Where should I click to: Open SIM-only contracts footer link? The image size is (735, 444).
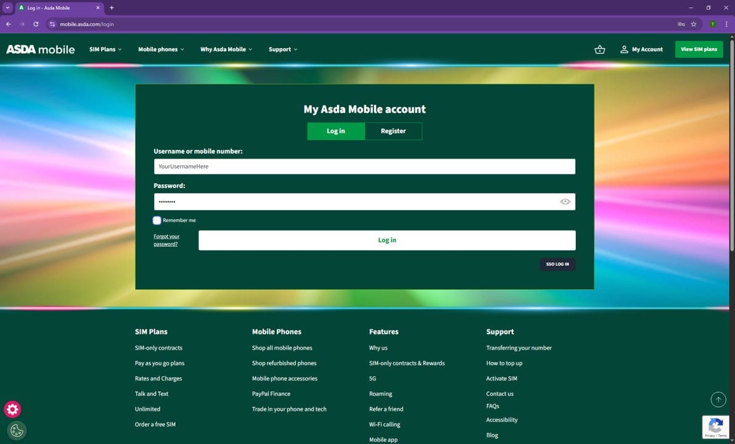(x=158, y=348)
